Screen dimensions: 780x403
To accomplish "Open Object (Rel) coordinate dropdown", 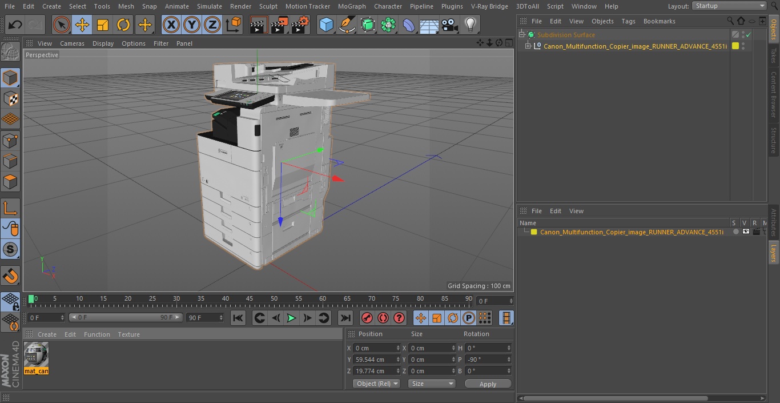I will point(376,384).
